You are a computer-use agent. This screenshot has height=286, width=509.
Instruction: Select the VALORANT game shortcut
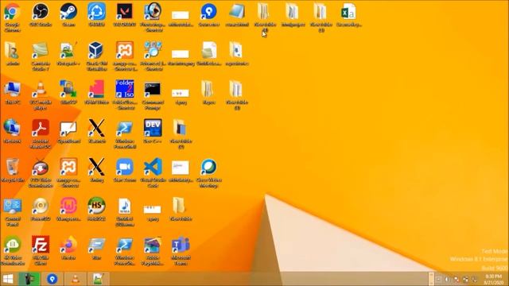pos(125,14)
